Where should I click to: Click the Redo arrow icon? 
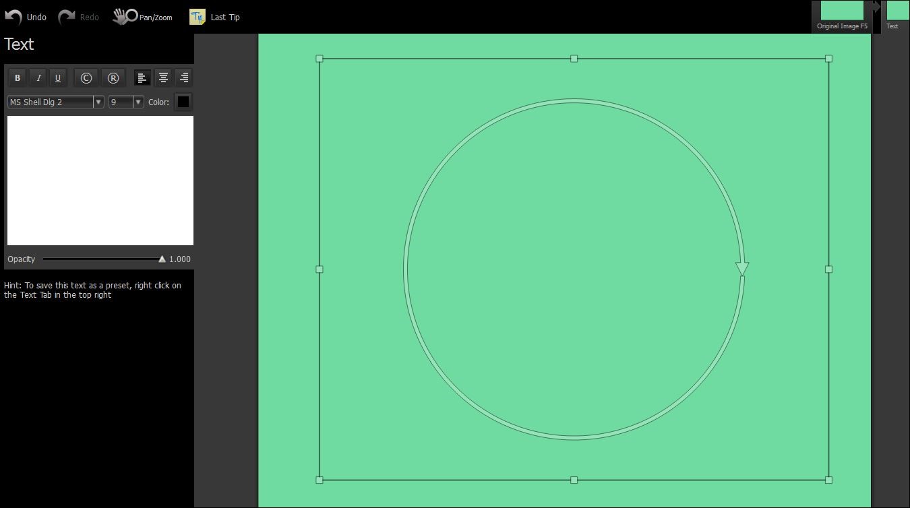click(x=66, y=17)
